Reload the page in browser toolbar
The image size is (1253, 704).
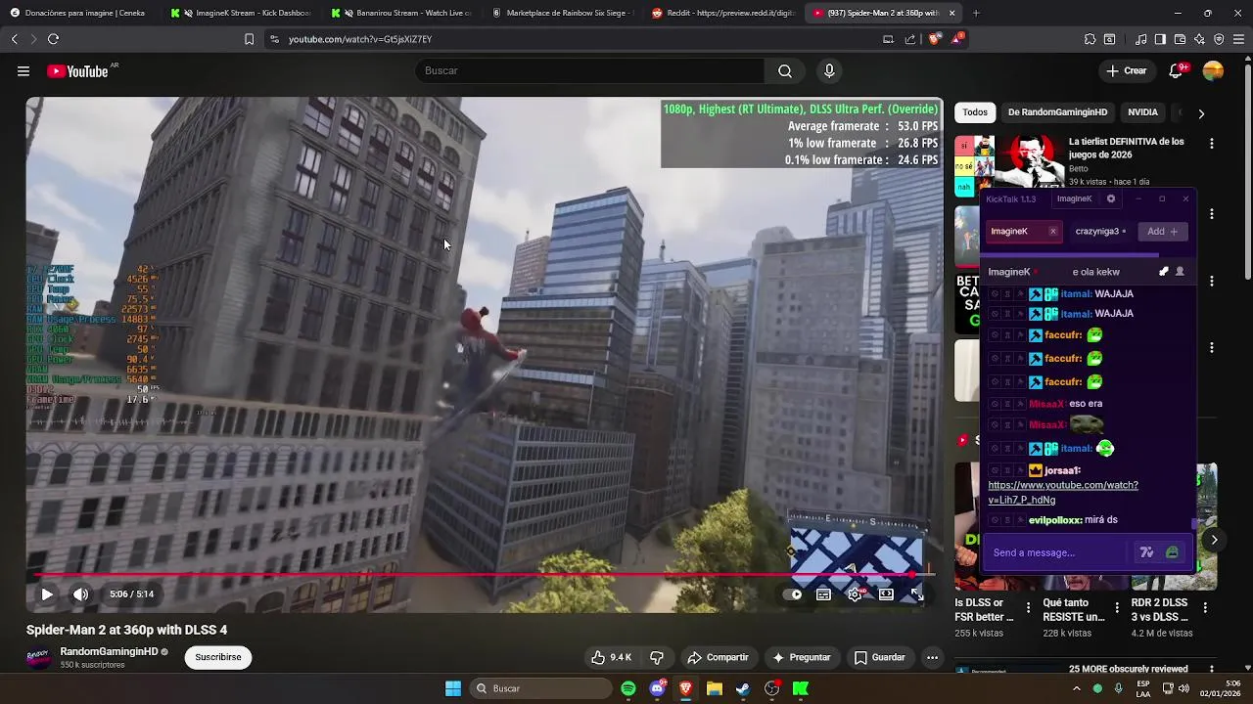pyautogui.click(x=53, y=39)
